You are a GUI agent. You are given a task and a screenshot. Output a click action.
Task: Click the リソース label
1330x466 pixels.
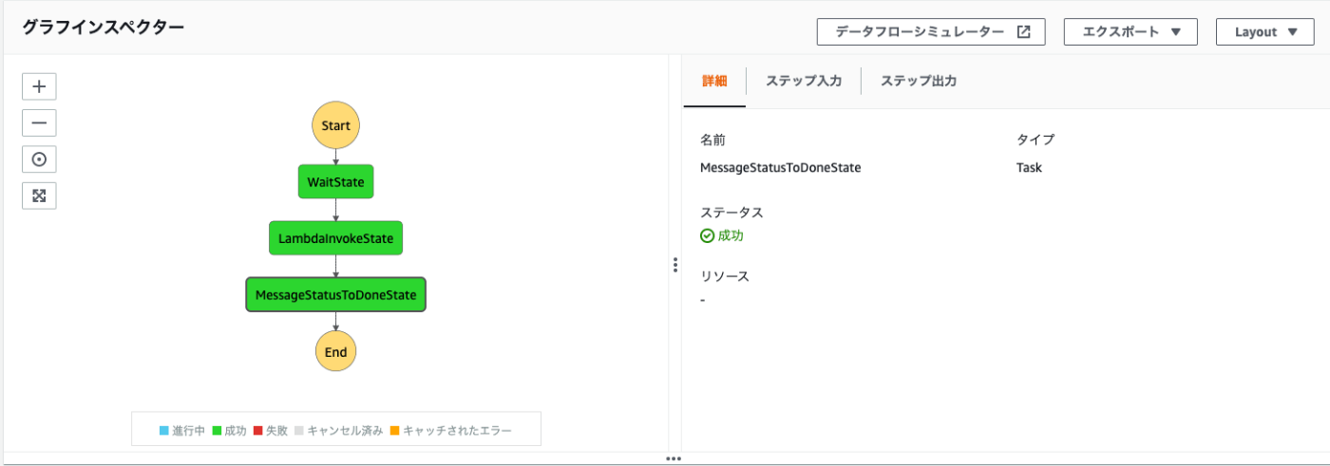pos(725,276)
